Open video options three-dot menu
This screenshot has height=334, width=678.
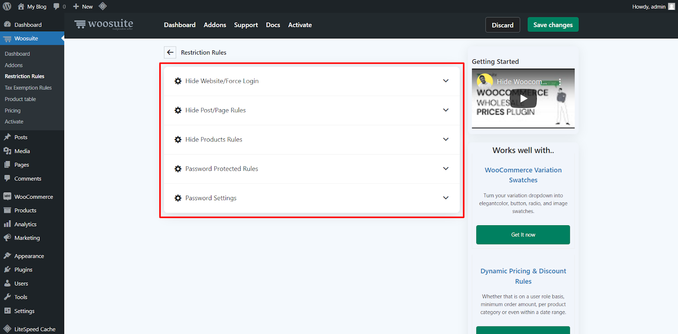point(560,82)
